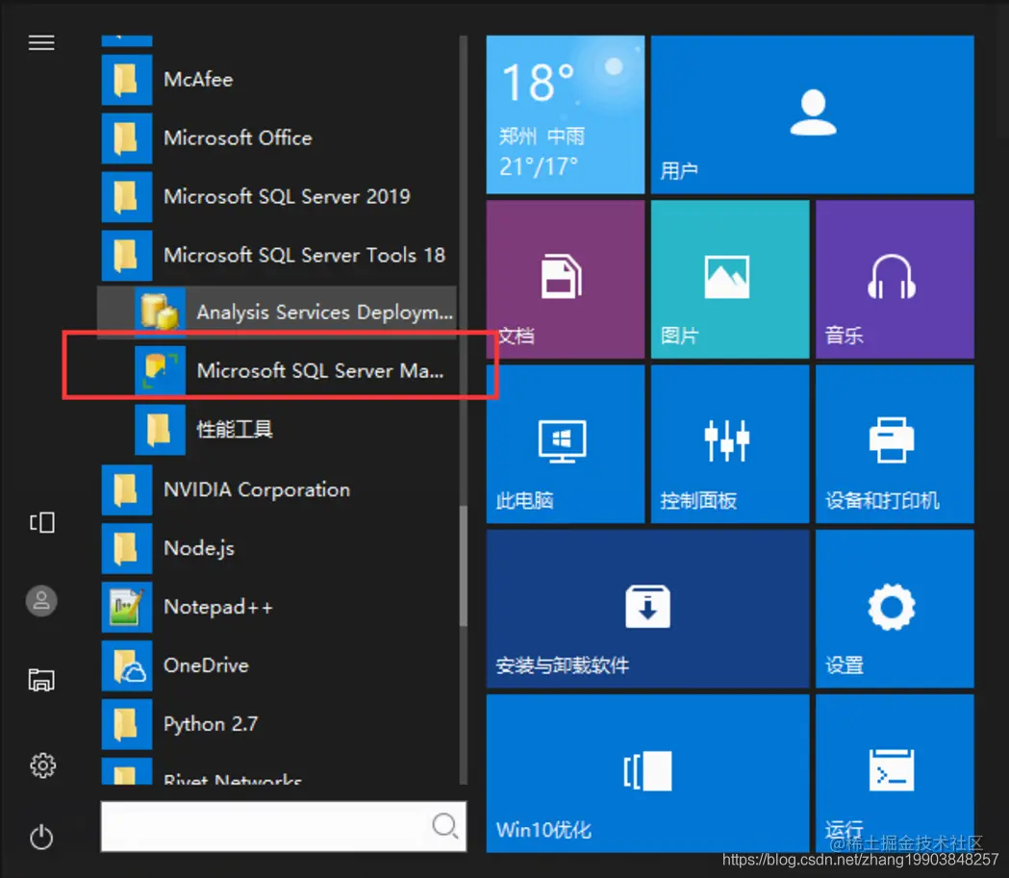Click the Analysis Services Deploym... label
1009x878 pixels.
point(324,313)
